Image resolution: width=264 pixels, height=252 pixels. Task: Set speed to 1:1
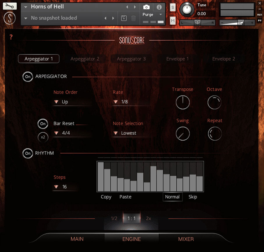(132, 218)
